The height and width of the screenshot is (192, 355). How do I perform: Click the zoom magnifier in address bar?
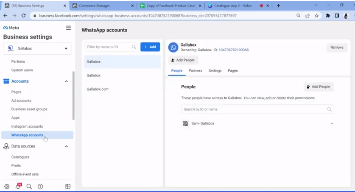pos(299,16)
